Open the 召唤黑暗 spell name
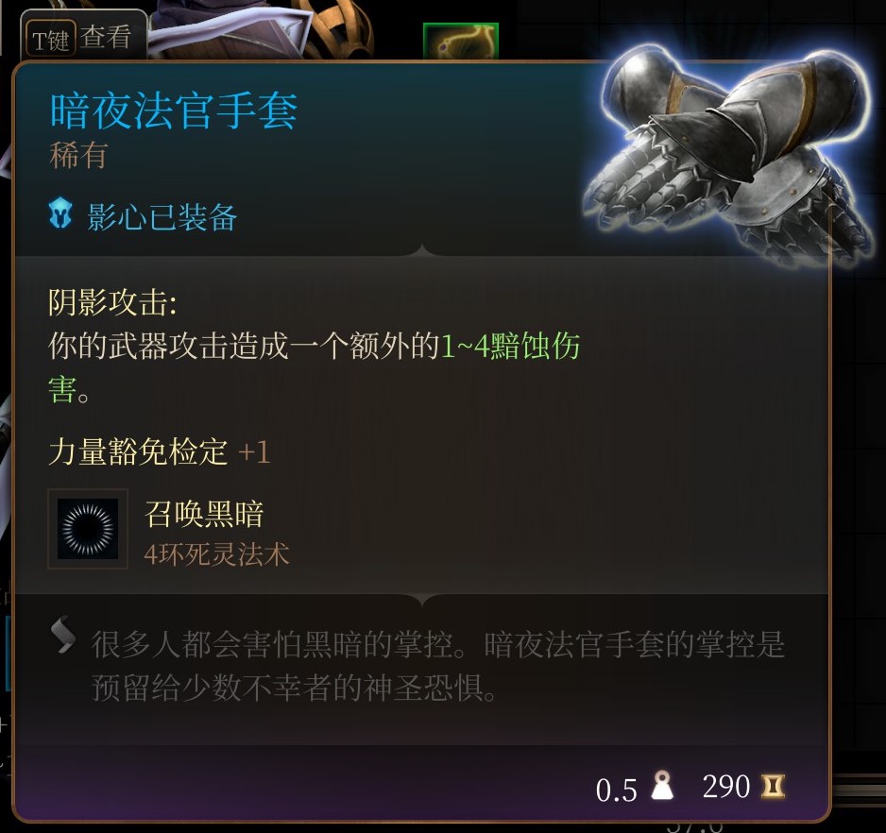Viewport: 886px width, 833px height. (x=204, y=515)
